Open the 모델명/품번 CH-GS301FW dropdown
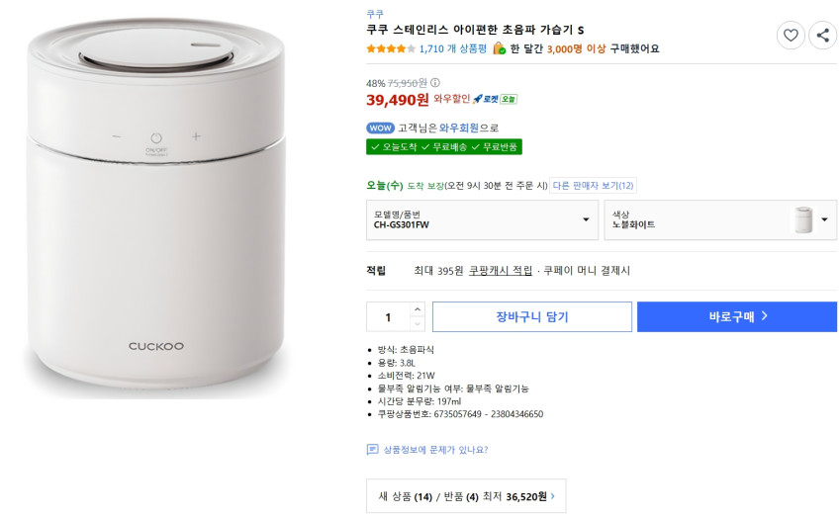 coord(482,219)
